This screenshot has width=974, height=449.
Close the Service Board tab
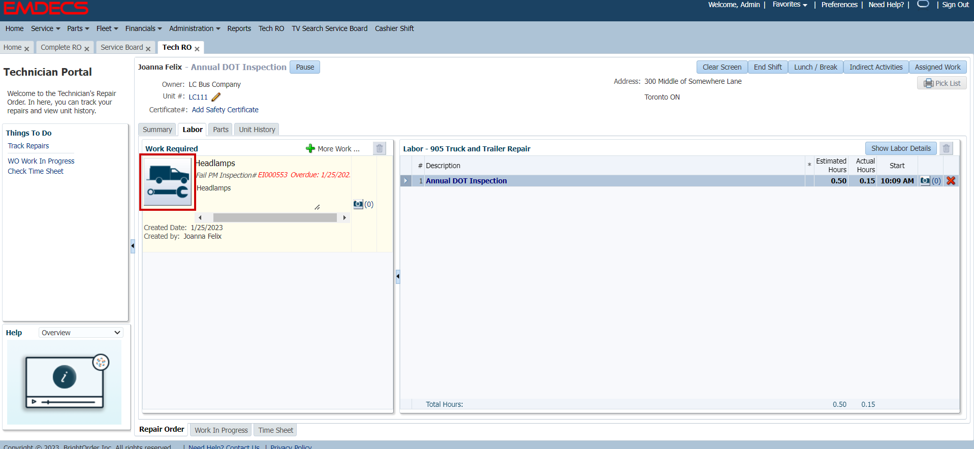(x=148, y=49)
